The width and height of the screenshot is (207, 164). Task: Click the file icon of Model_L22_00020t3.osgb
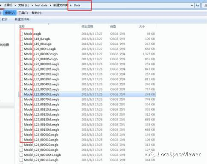click(x=21, y=74)
